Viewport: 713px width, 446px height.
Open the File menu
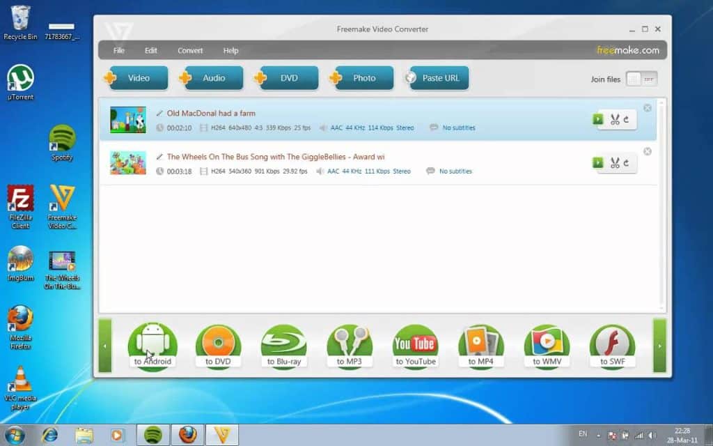pos(119,50)
